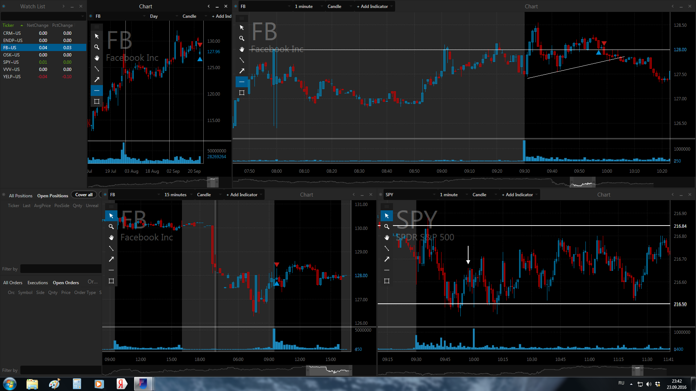
Task: Add Indicator to FB Day chart
Action: (x=221, y=16)
